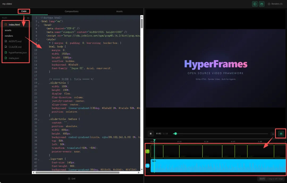Screen dimensions: 287x183
Task: Click the new folder icon in Files header
Action: pos(28,18)
